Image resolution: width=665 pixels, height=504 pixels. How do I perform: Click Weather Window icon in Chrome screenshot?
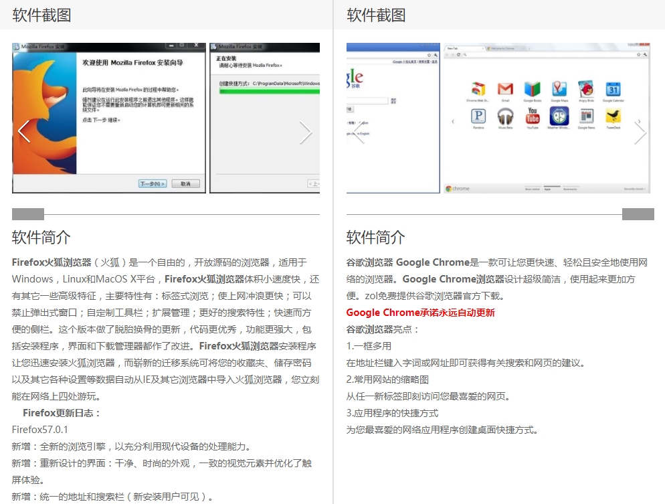click(559, 116)
